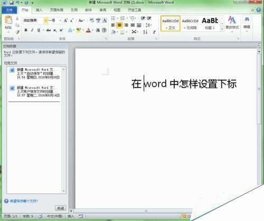Switch to the Insert ribbon tab

click(39, 10)
